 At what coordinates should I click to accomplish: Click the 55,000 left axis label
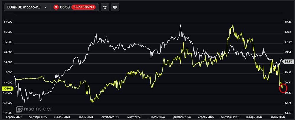(8, 22)
